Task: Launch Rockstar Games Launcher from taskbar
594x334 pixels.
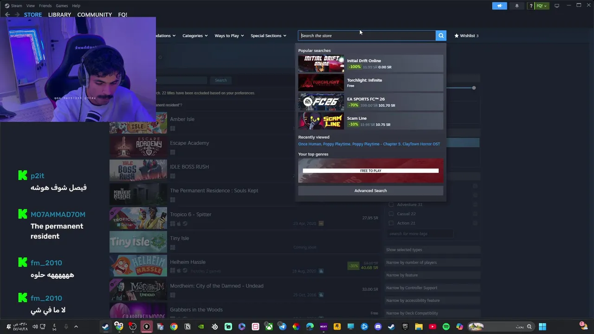Action: [337, 327]
